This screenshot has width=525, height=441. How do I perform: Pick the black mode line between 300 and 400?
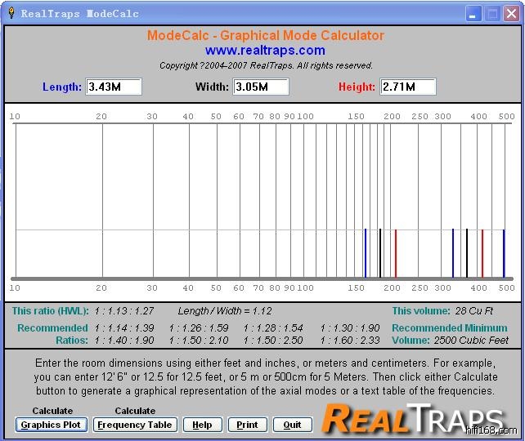(467, 253)
